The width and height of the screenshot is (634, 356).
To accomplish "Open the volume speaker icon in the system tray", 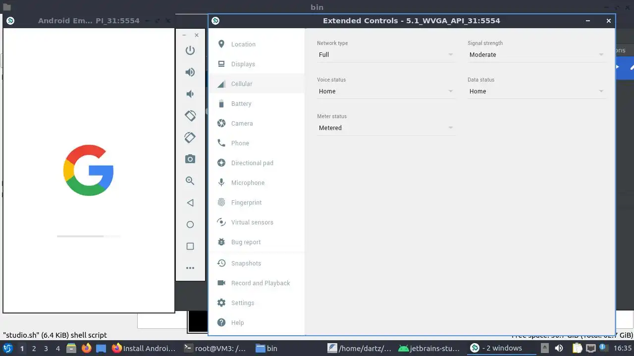I will pyautogui.click(x=559, y=348).
